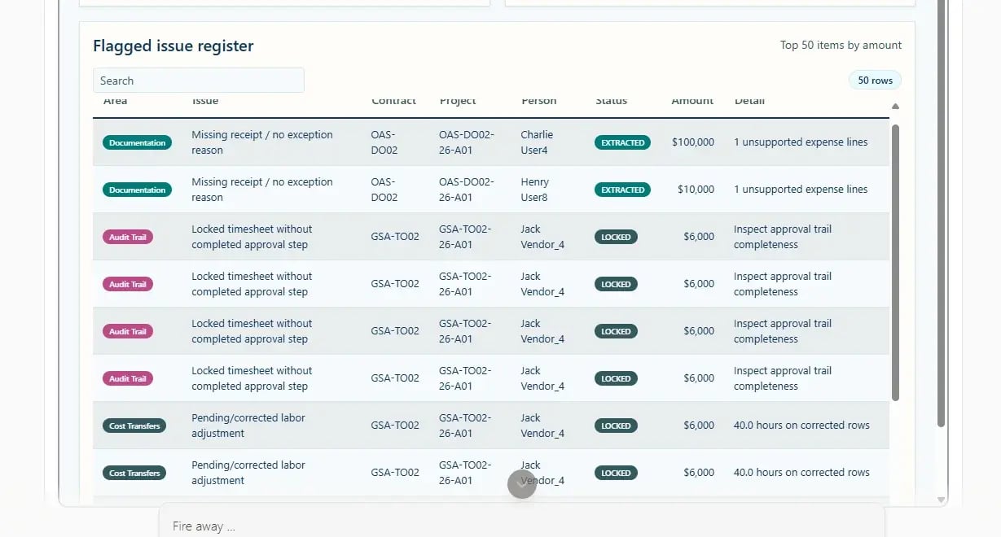Sort by the Area column header

pyautogui.click(x=115, y=101)
